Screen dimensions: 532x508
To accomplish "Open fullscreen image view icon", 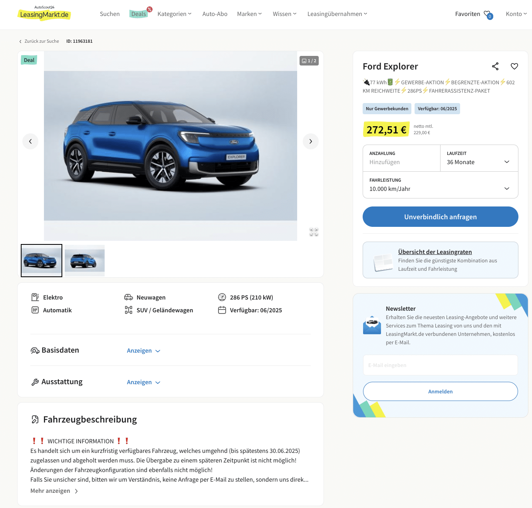I will pos(314,232).
